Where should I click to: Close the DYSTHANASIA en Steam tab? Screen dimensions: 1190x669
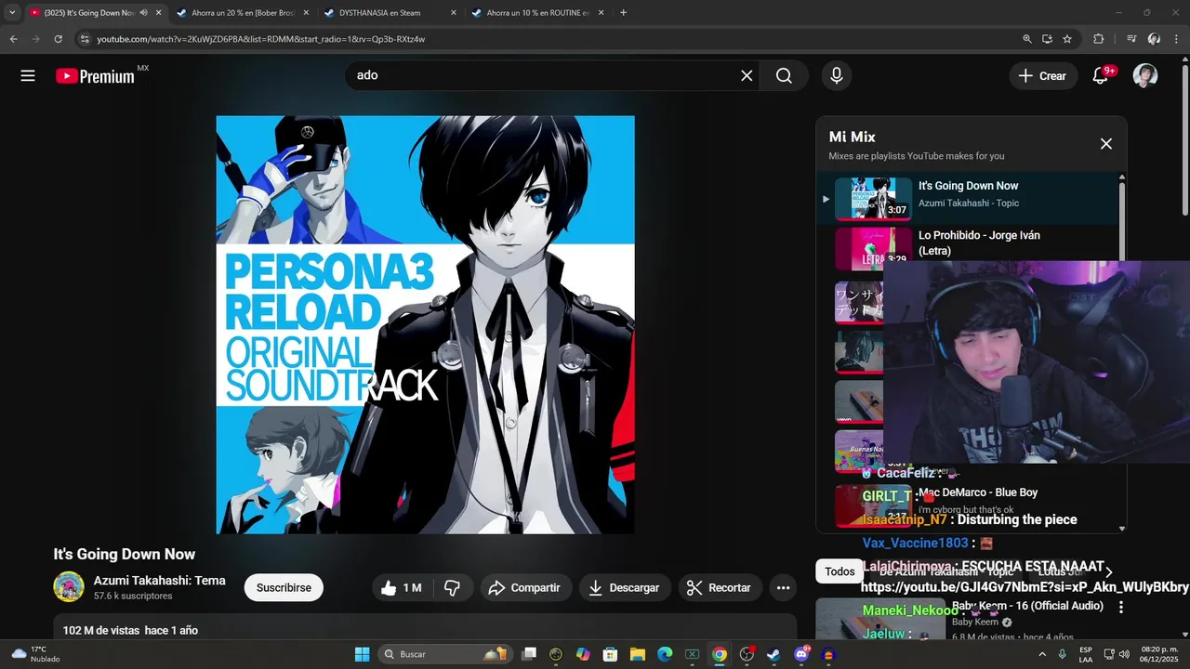pyautogui.click(x=454, y=13)
